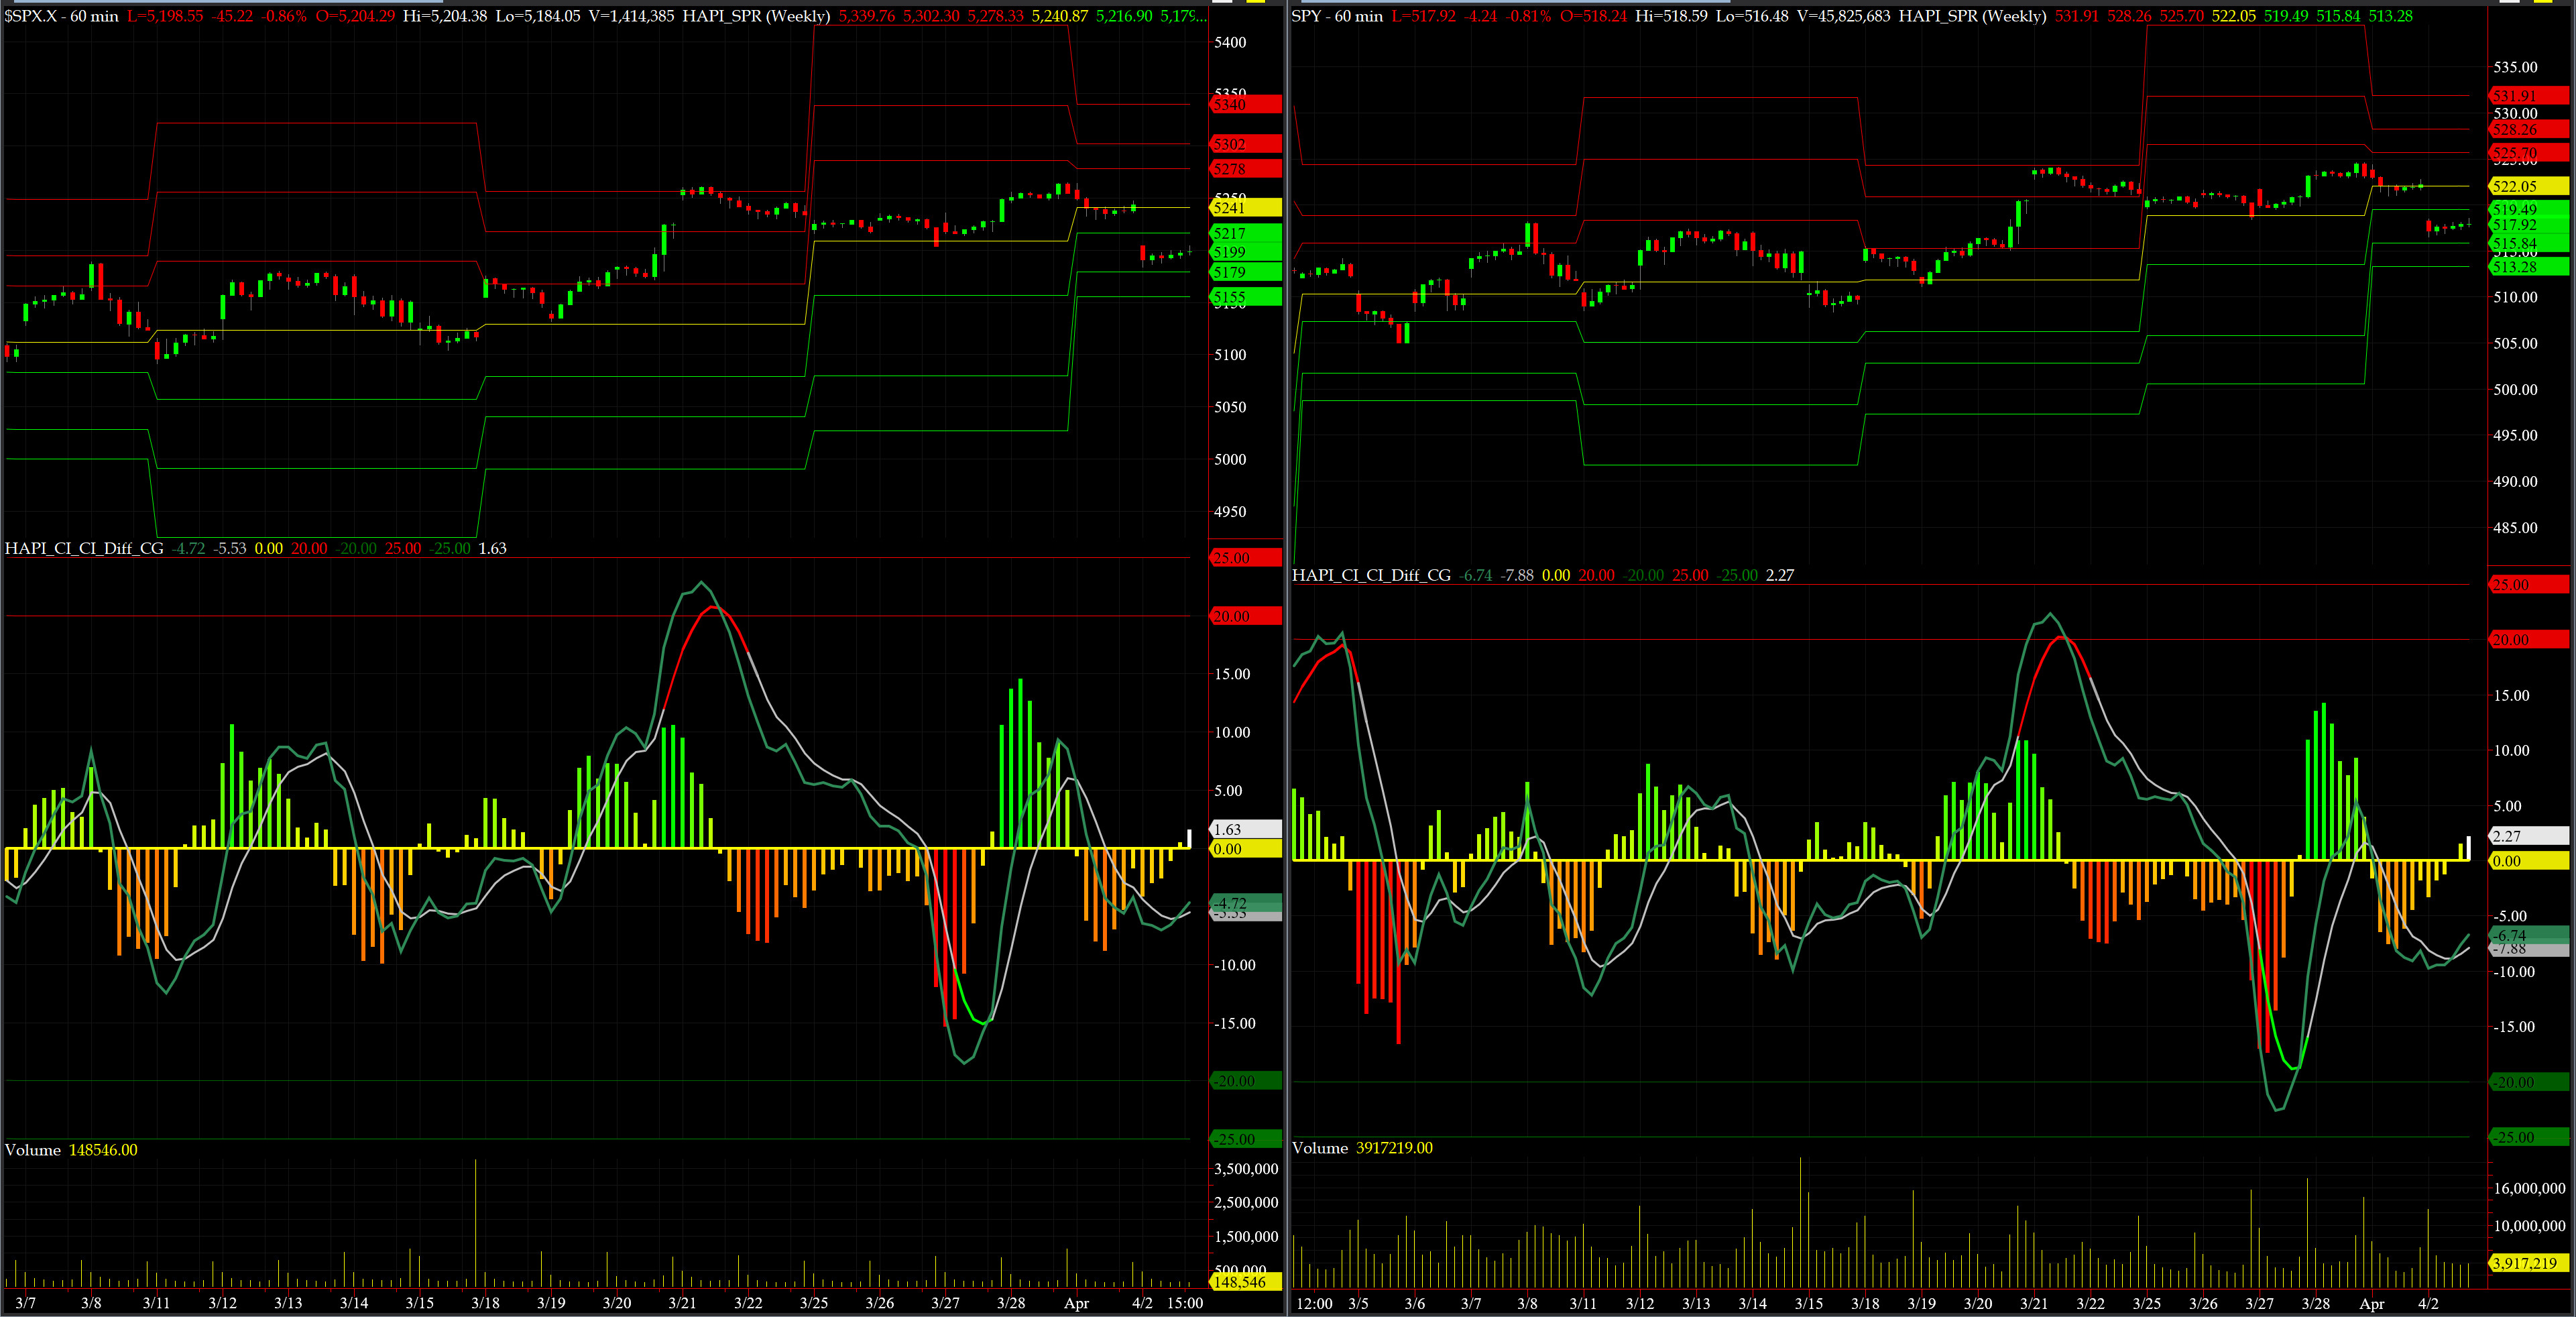Image resolution: width=2576 pixels, height=1317 pixels.
Task: Click white 1.63 value marker in SPX indicator
Action: tap(1245, 829)
